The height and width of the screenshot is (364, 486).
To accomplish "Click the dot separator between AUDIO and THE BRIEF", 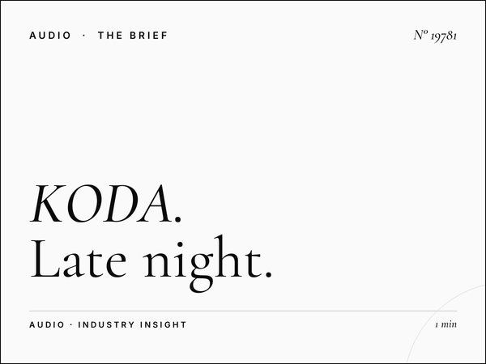I will pos(84,36).
